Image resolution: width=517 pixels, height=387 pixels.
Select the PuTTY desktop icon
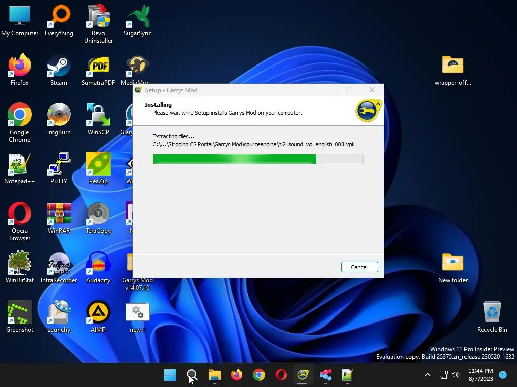[59, 169]
